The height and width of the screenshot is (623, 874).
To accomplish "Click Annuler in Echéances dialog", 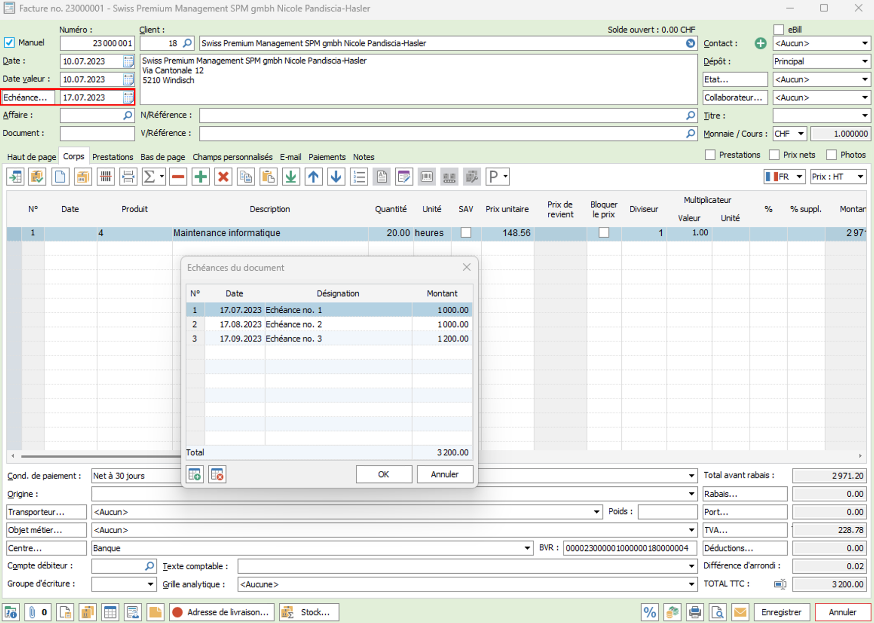I will [x=445, y=475].
